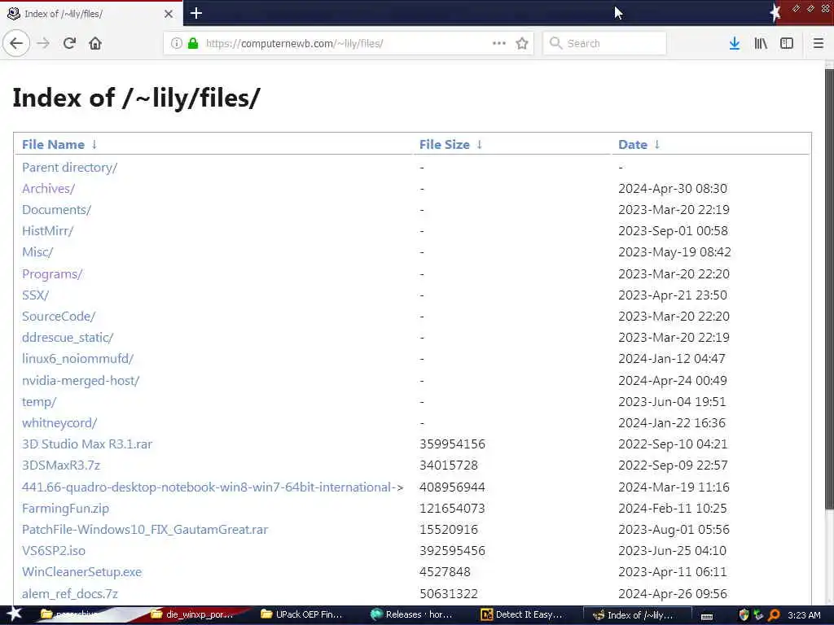The width and height of the screenshot is (834, 625).
Task: Click the forward navigation arrow
Action: coord(44,43)
